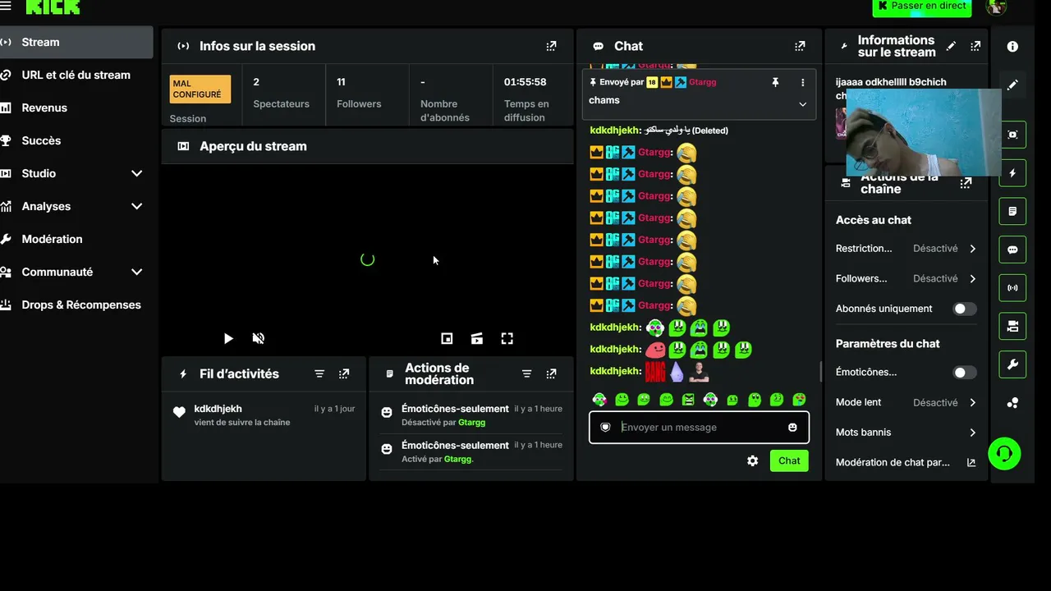
Task: Filter the Actions de modération list
Action: (526, 373)
